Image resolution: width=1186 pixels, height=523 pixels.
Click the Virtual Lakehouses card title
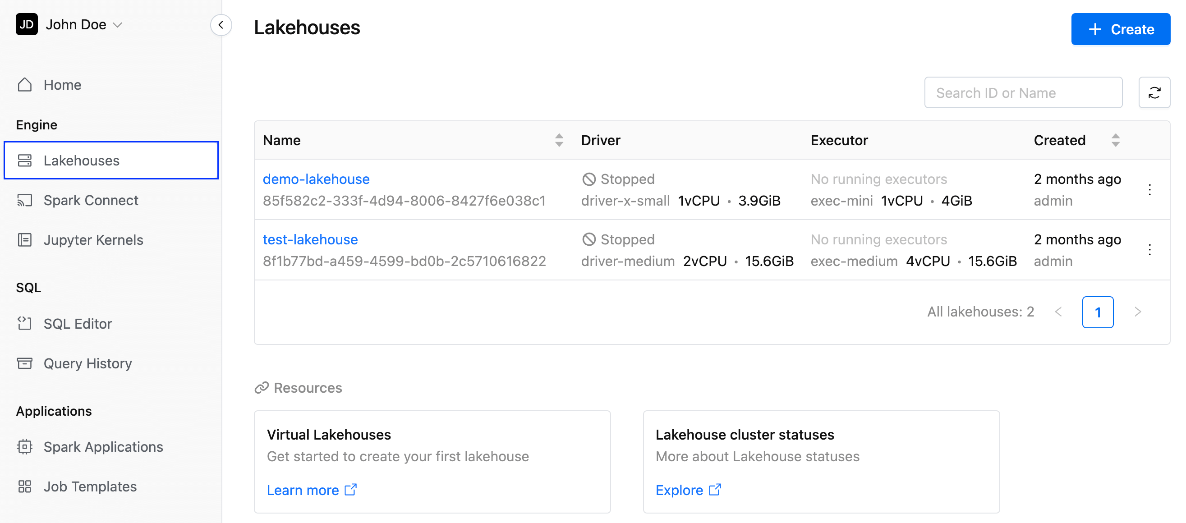[x=328, y=434]
